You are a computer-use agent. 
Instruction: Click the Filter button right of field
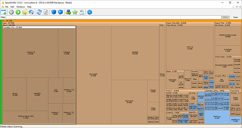[226, 17]
